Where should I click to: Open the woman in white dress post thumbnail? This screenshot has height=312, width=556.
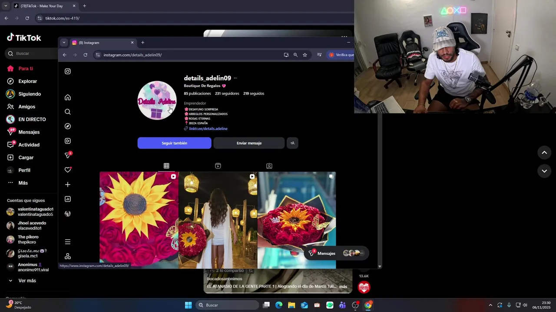[218, 220]
